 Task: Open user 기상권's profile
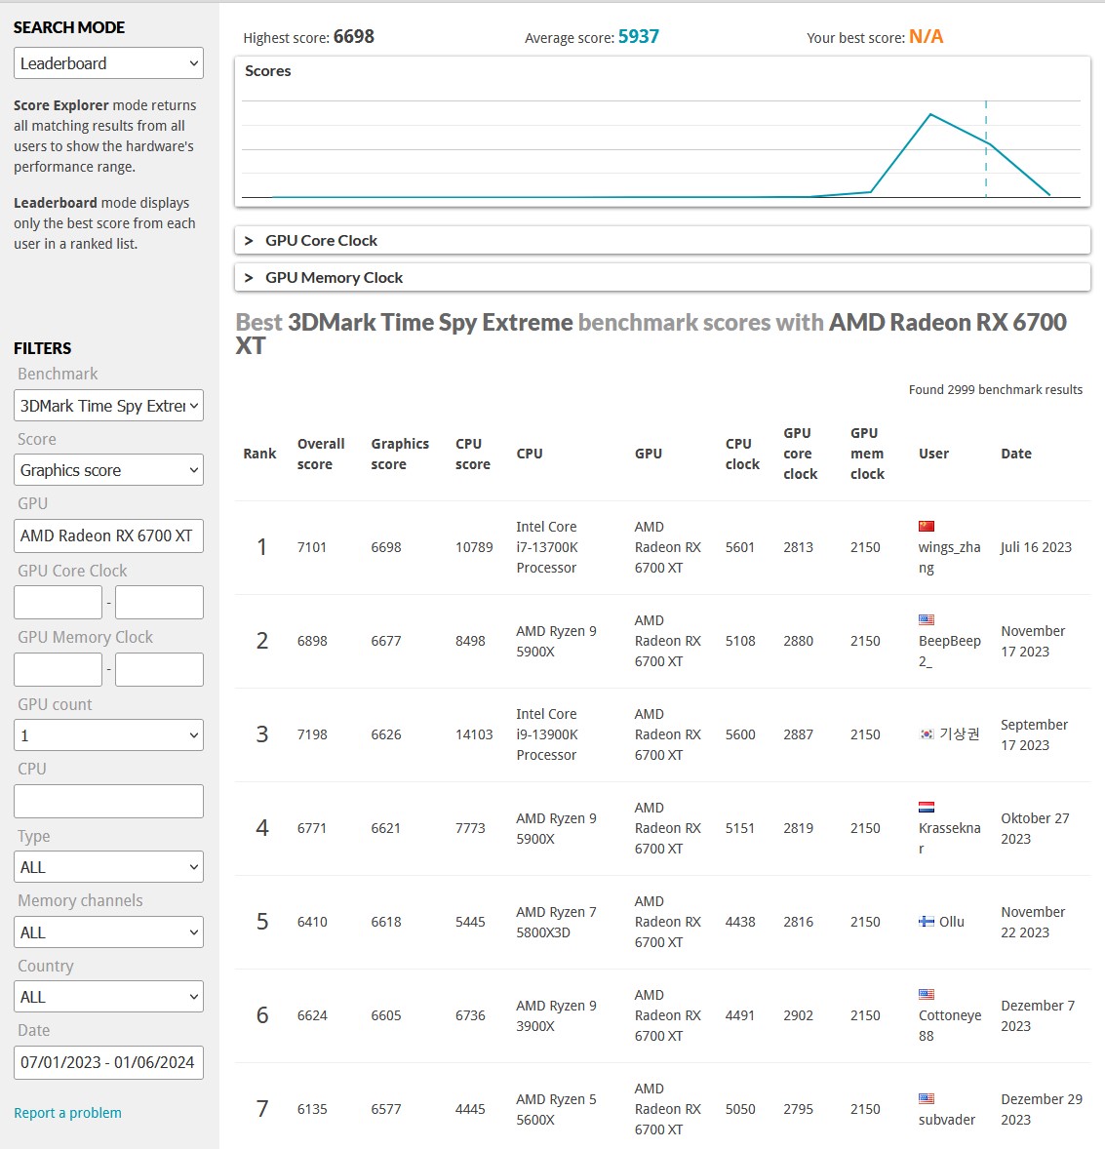coord(959,734)
